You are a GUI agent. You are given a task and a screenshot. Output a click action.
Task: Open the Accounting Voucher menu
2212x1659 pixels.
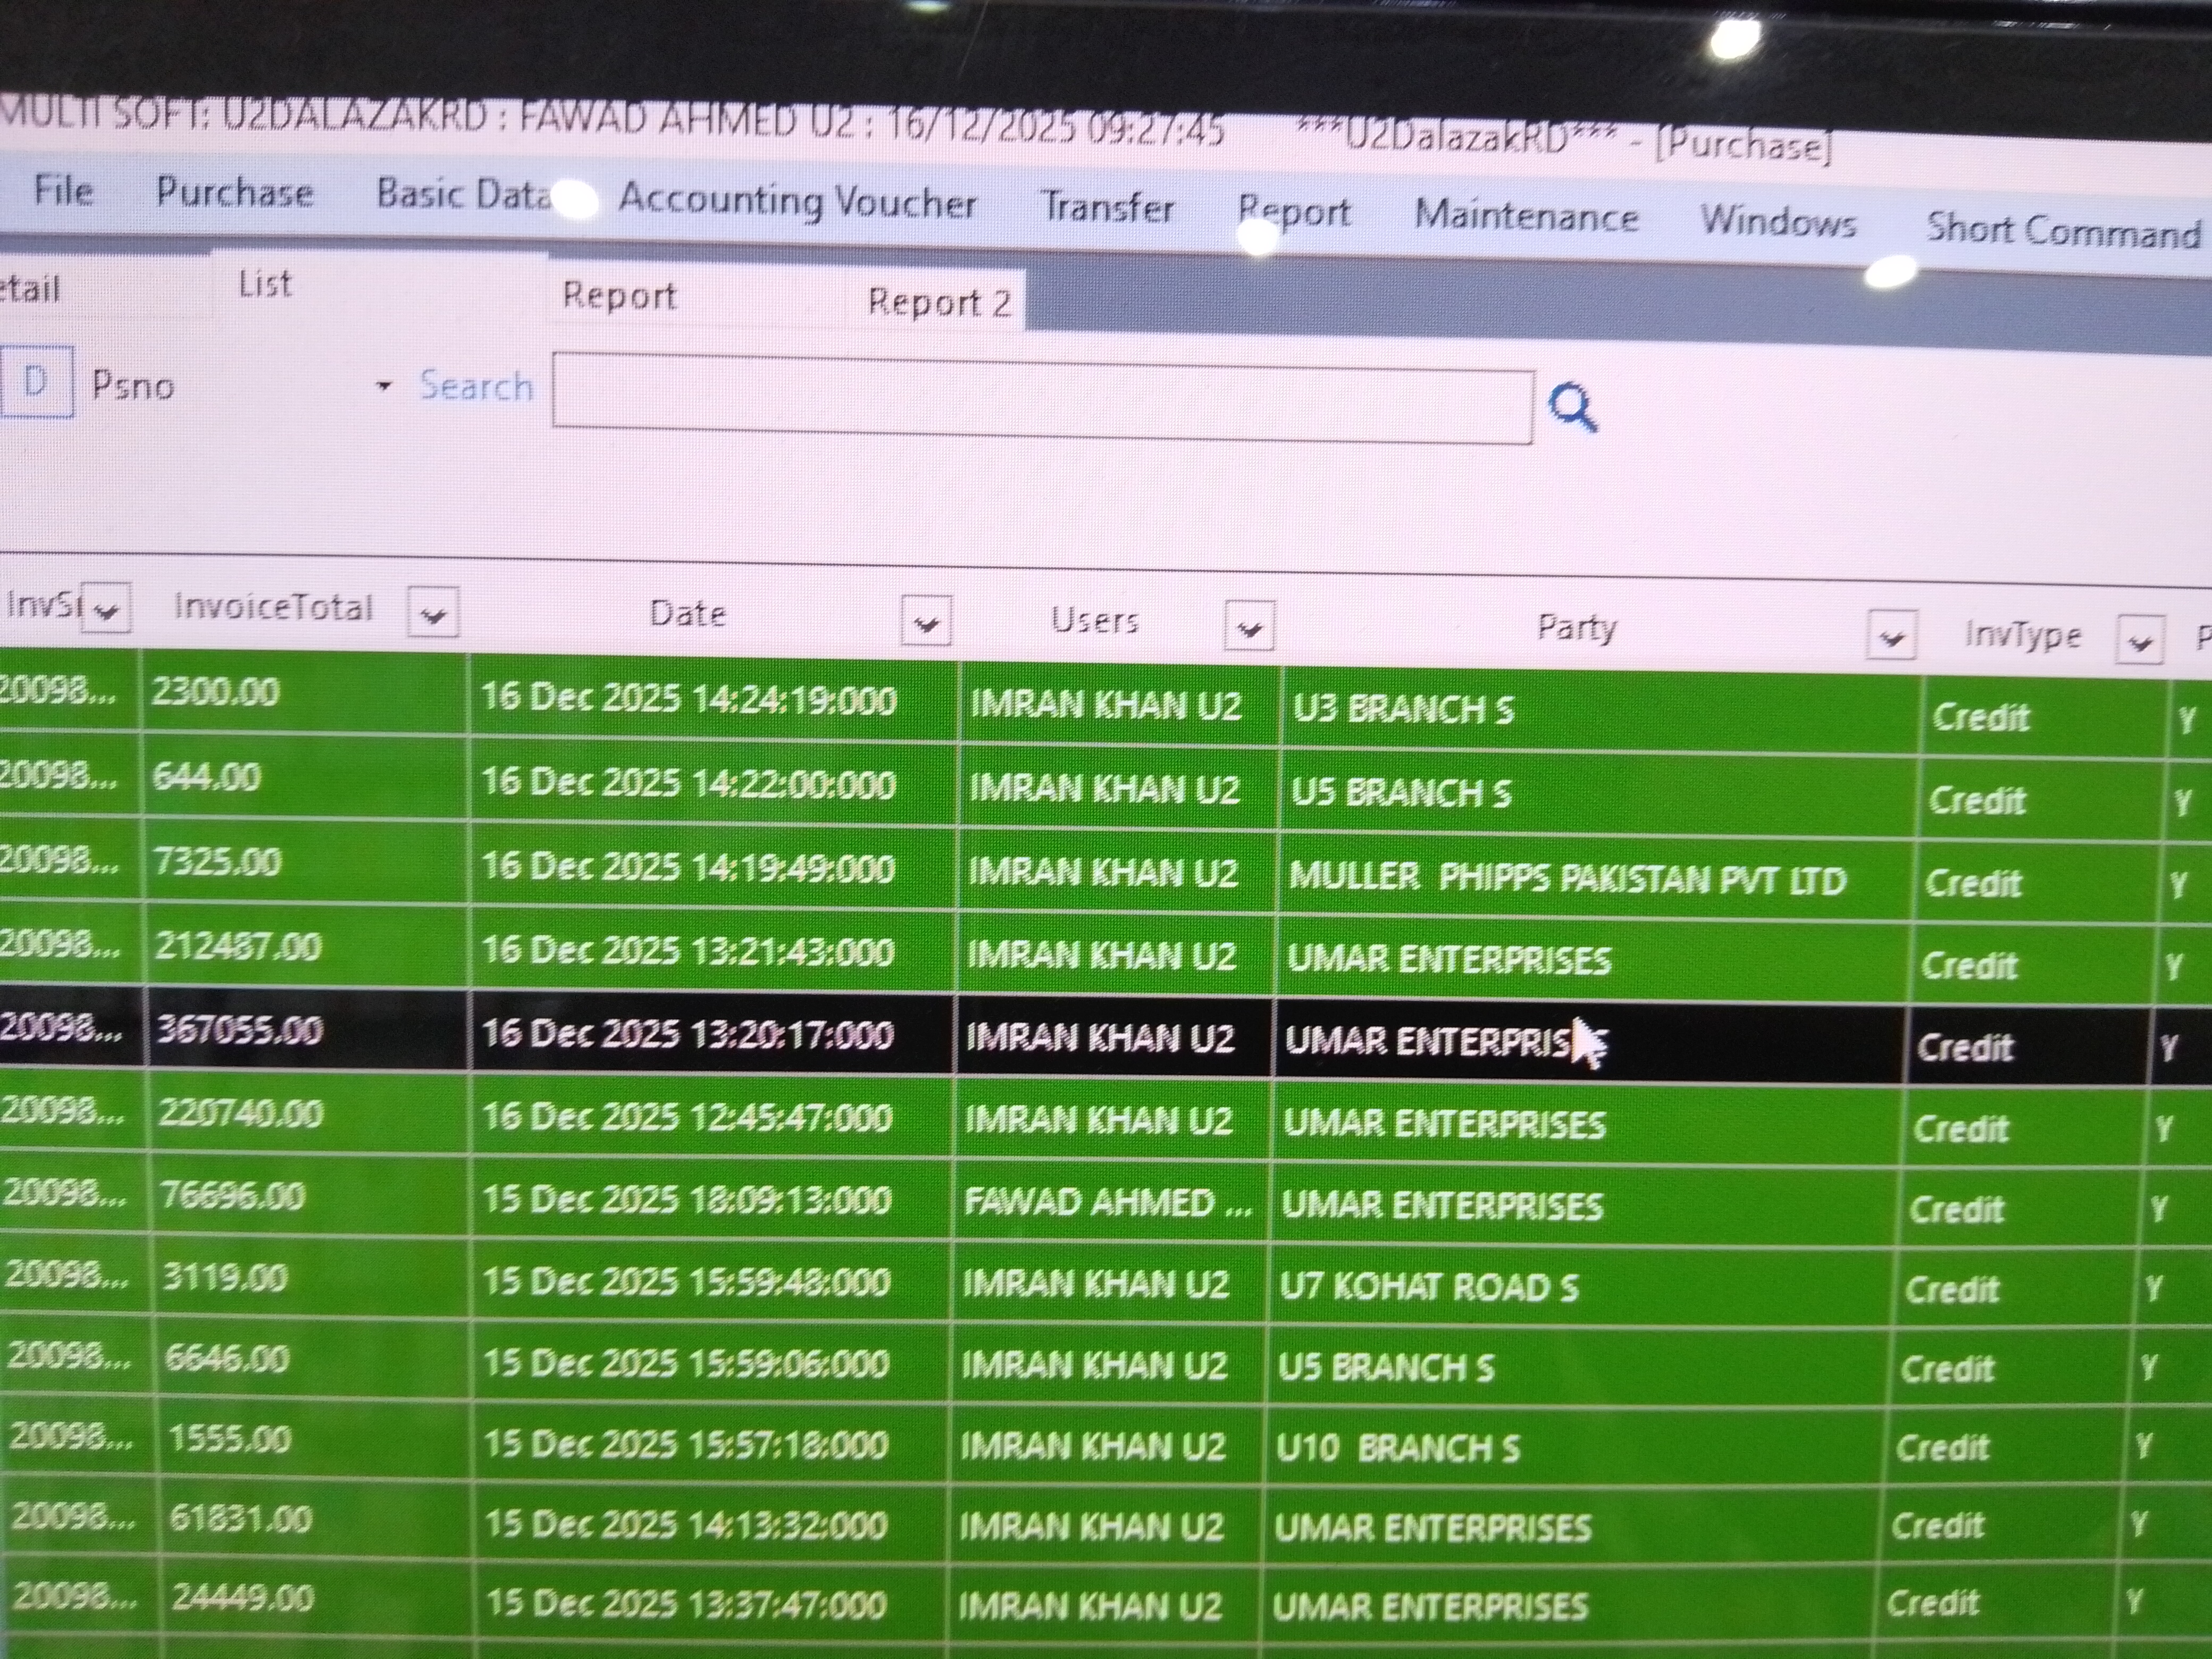[x=796, y=201]
